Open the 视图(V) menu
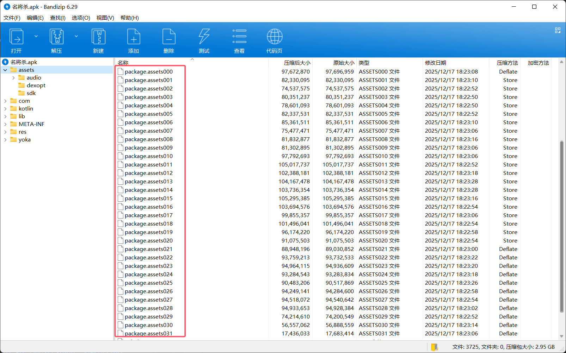This screenshot has height=353, width=566. coord(105,18)
